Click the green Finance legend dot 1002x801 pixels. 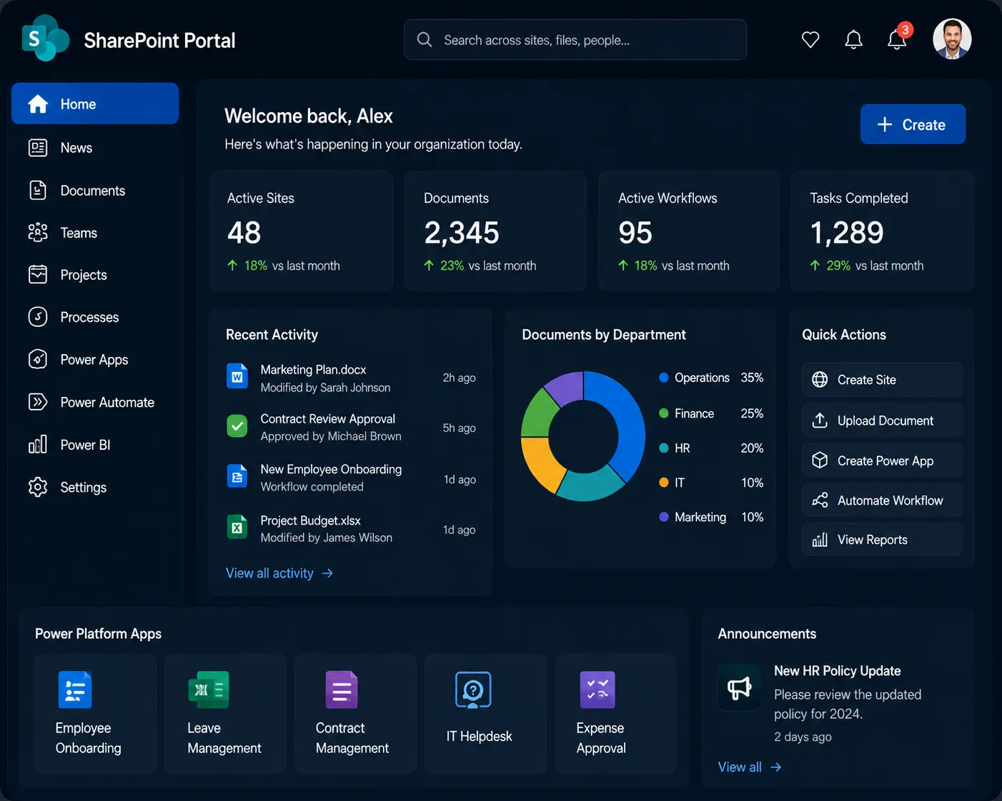[x=664, y=413]
